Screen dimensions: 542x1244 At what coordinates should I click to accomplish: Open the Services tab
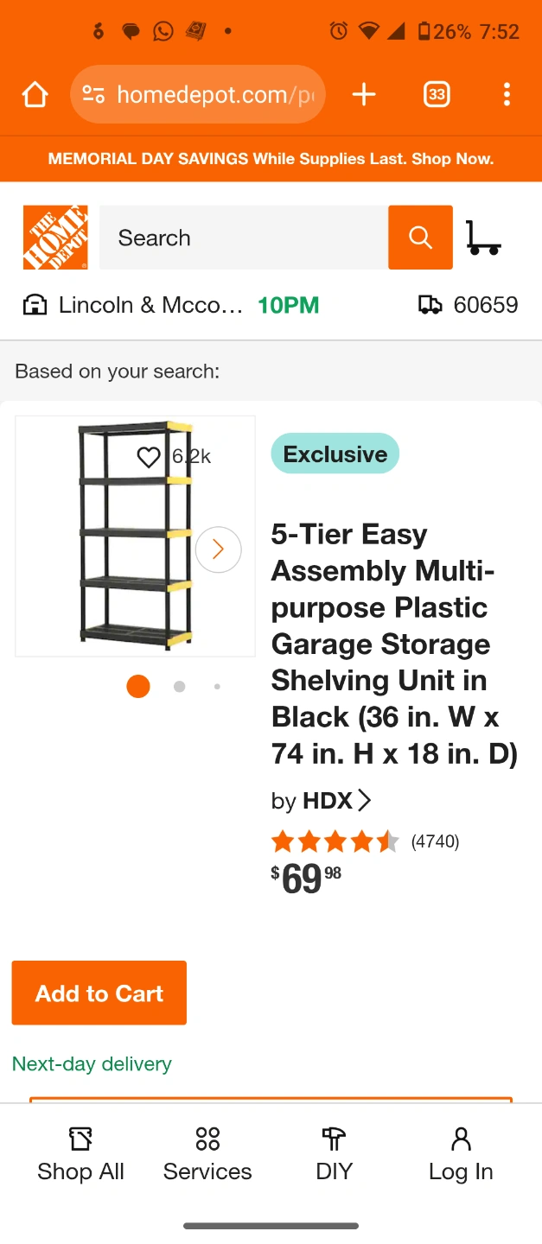pos(207,1153)
